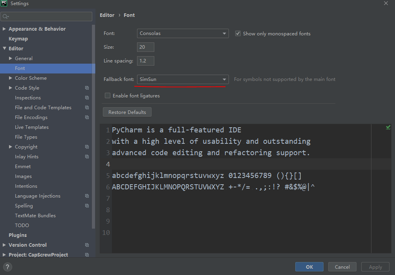395x275 pixels.
Task: Click the project-level icon beside Spelling
Action: coord(87,206)
